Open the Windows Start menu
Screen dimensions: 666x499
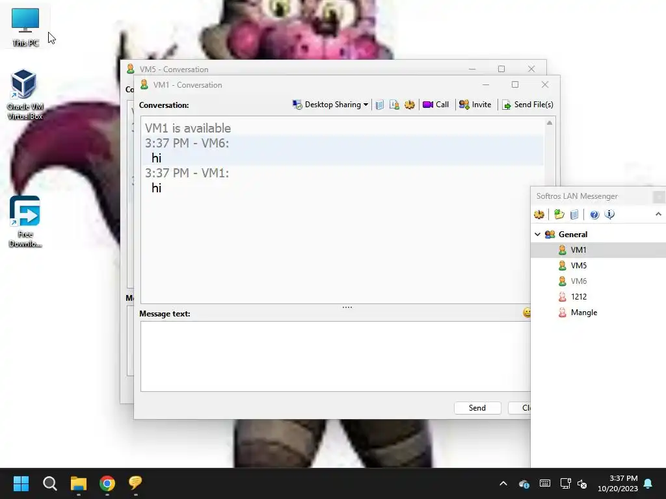click(21, 483)
